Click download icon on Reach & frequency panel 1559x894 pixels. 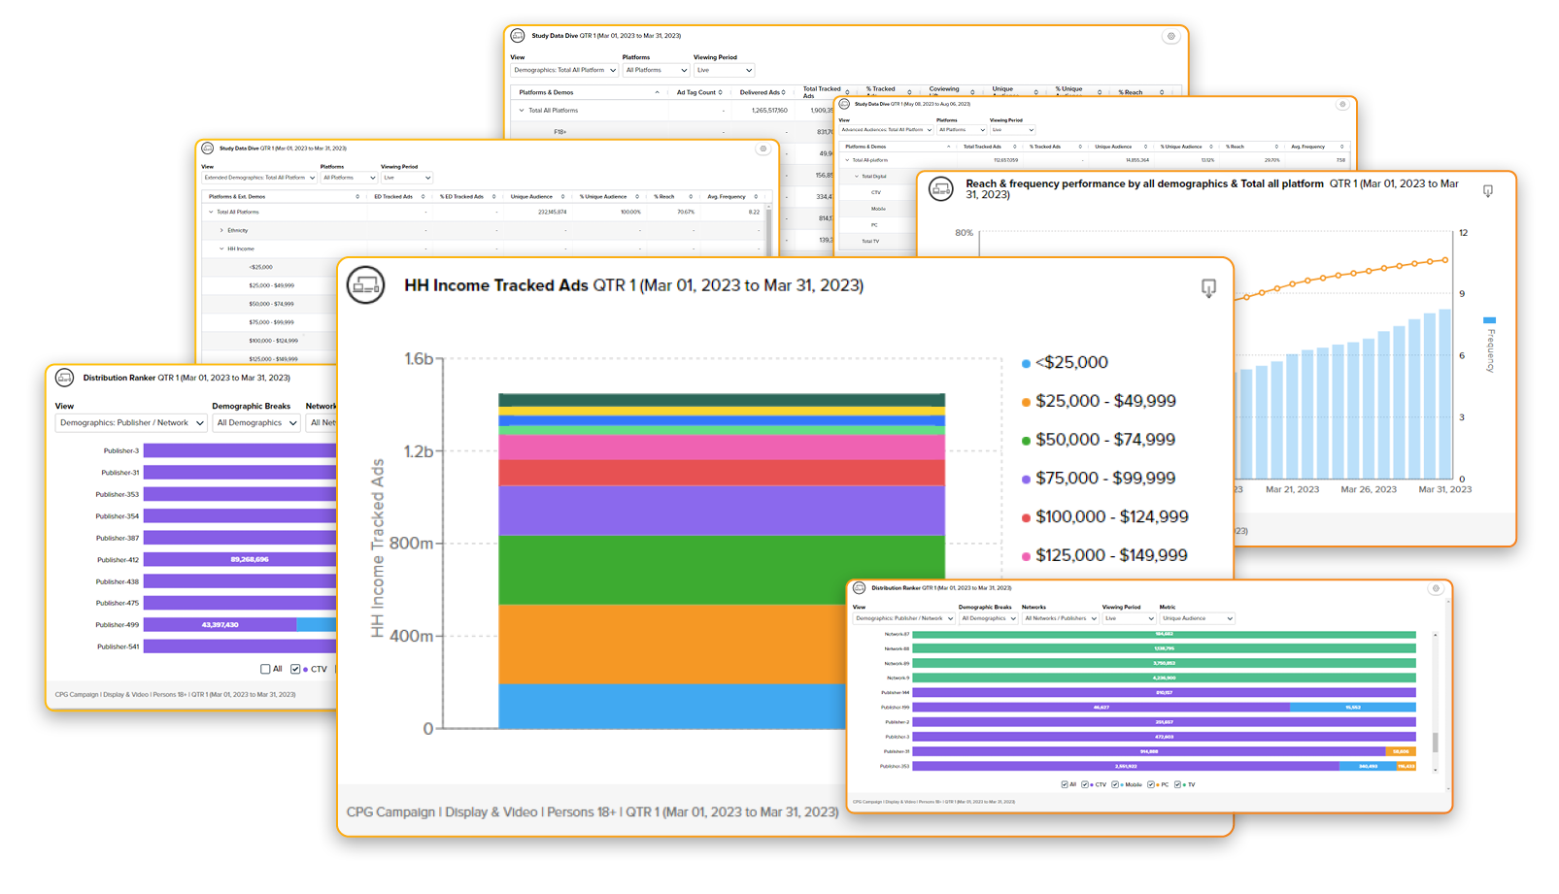[1487, 191]
